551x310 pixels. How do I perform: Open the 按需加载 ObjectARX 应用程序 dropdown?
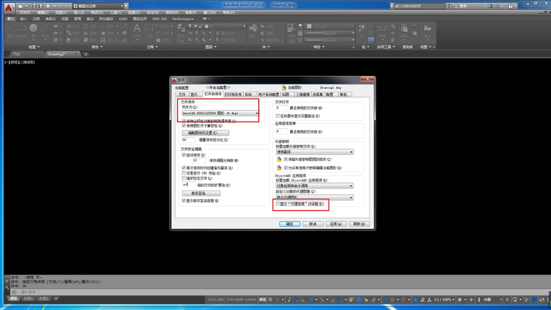tap(314, 185)
